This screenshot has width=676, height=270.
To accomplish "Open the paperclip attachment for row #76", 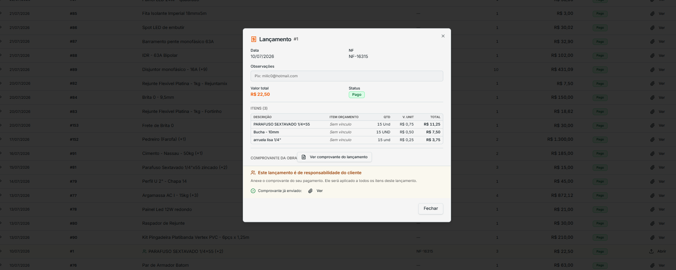I will point(657,266).
